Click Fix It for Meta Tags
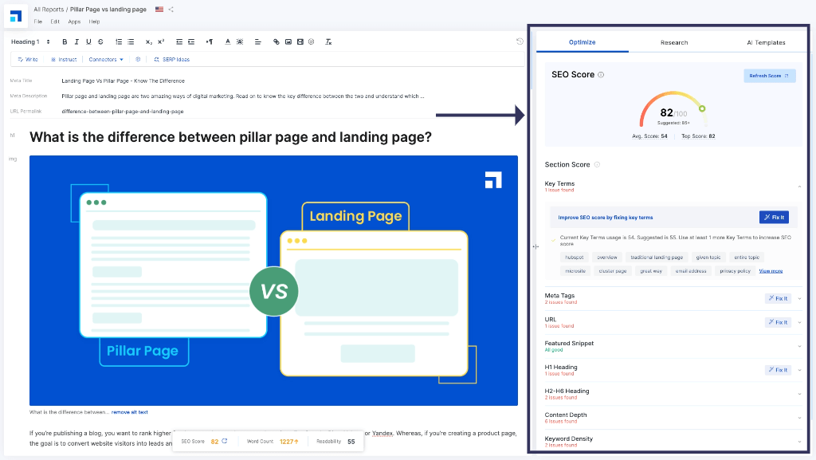The height and width of the screenshot is (460, 816). [x=778, y=299]
